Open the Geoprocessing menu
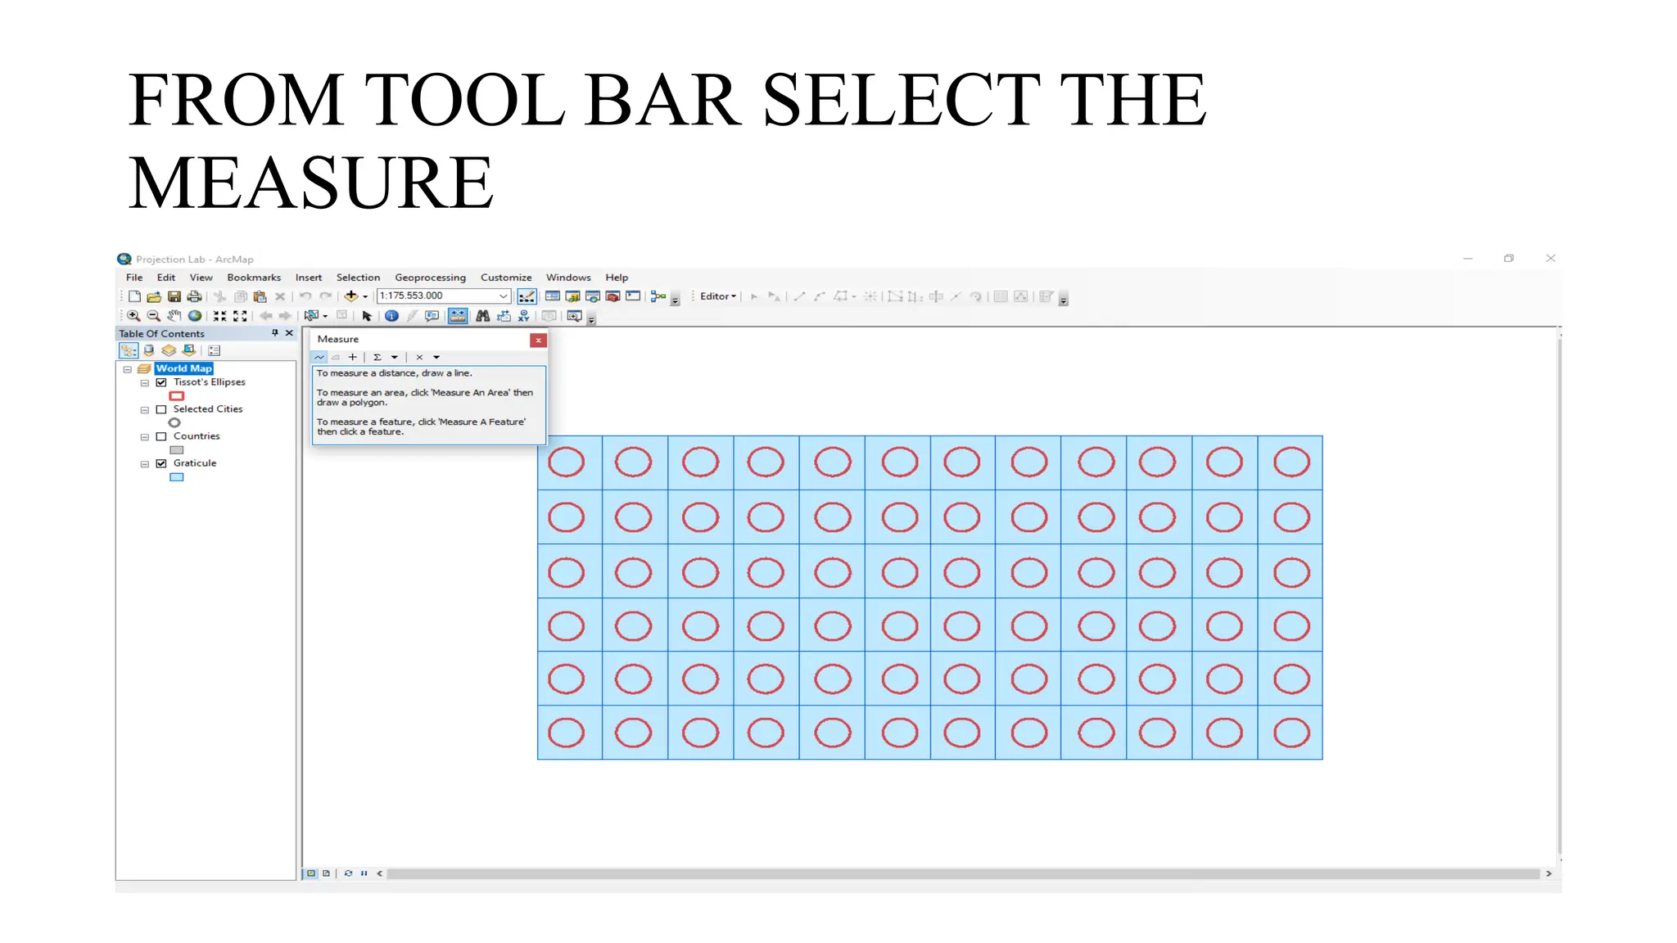Screen dimensions: 1677x943 (x=430, y=277)
